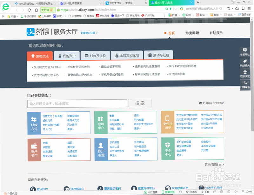This screenshot has width=254, height=195.
Task: Select the 付款及退款 tab
Action: tap(95, 56)
